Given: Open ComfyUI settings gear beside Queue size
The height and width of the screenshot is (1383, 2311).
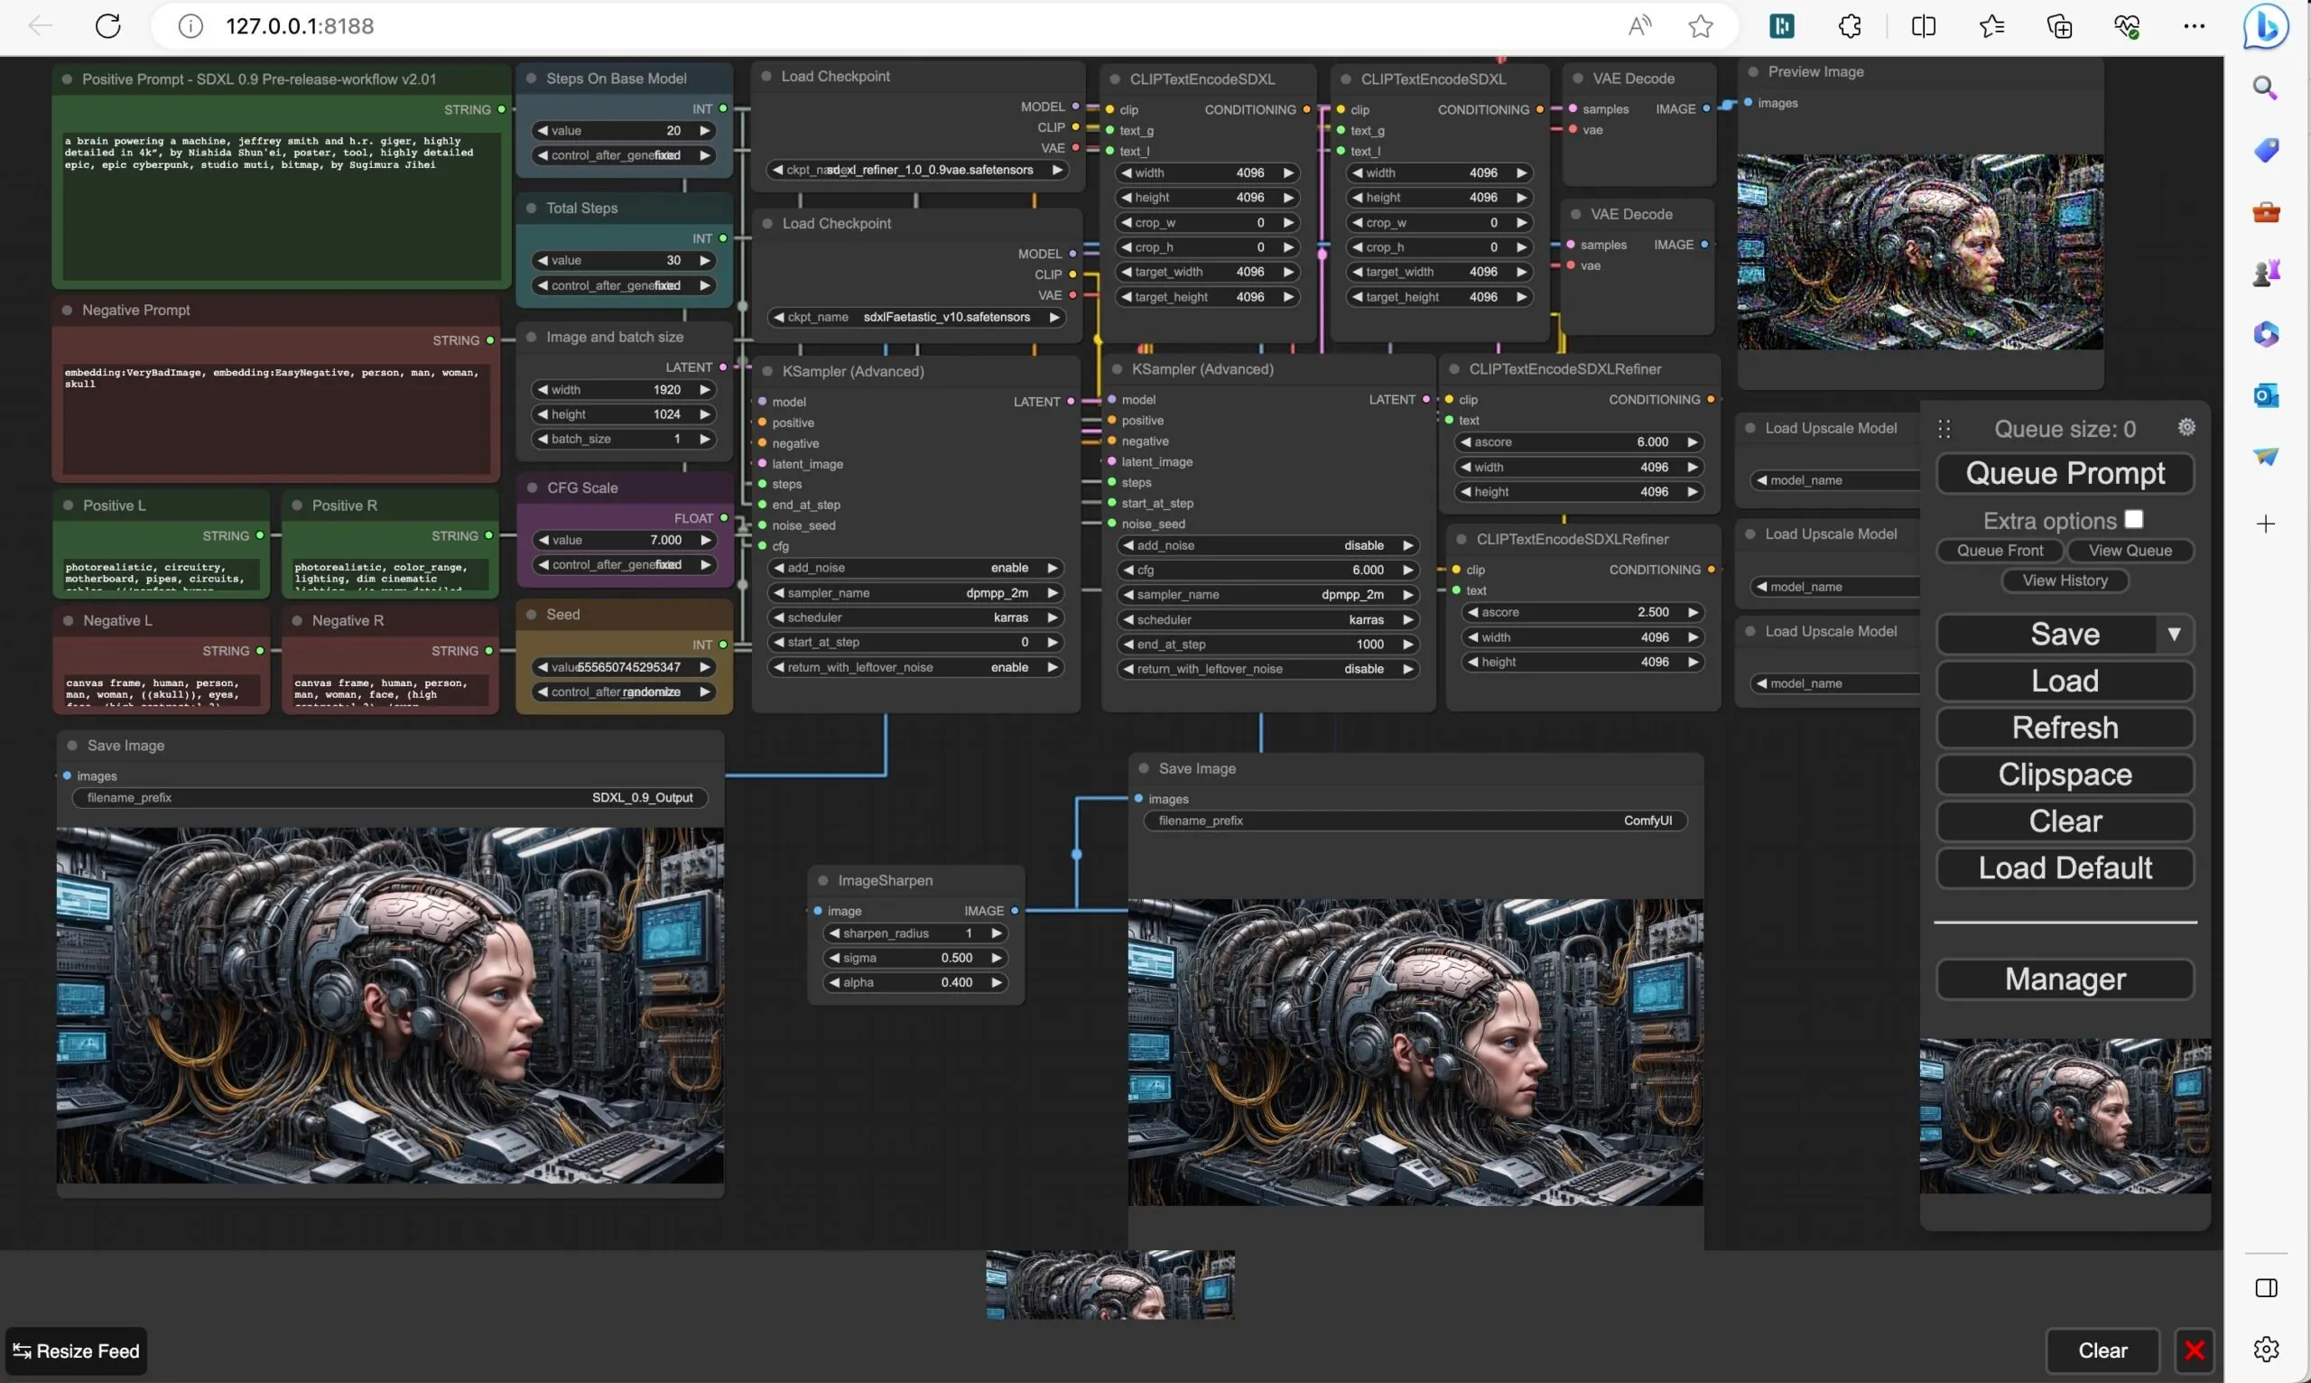Looking at the screenshot, I should [2186, 428].
